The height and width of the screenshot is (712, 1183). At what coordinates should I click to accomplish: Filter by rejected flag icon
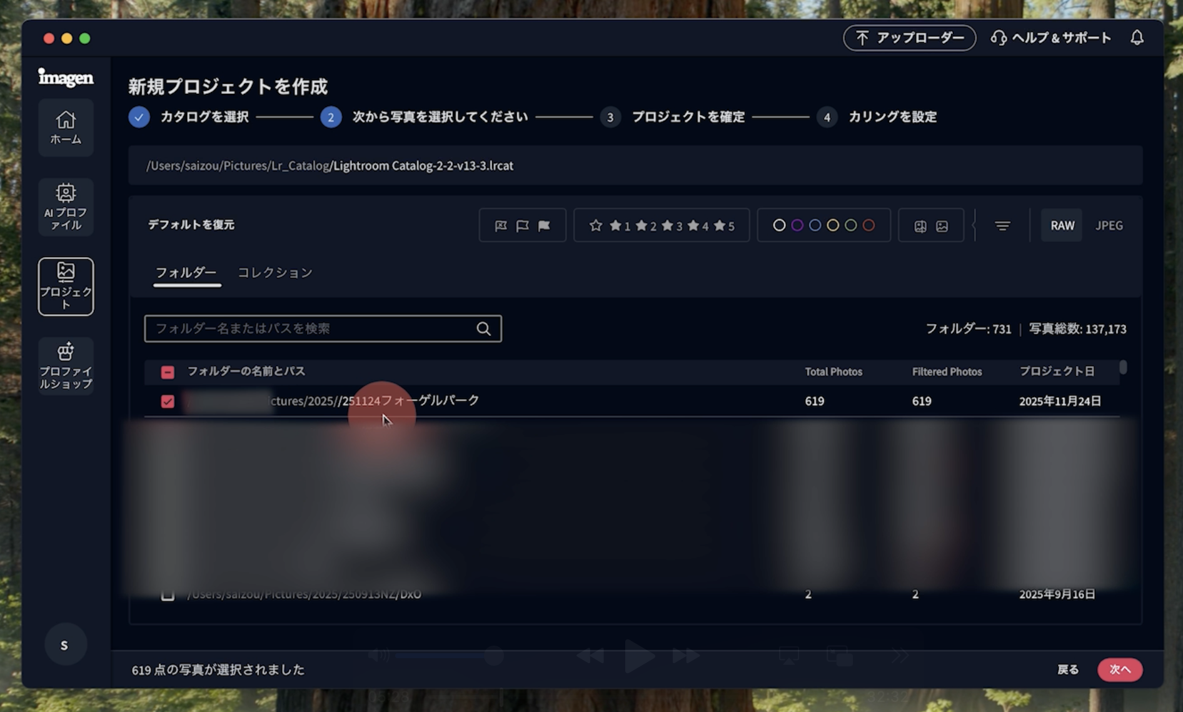[x=501, y=226]
